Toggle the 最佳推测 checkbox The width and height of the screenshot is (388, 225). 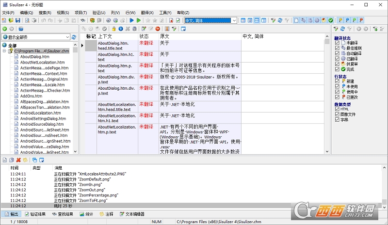(x=337, y=48)
